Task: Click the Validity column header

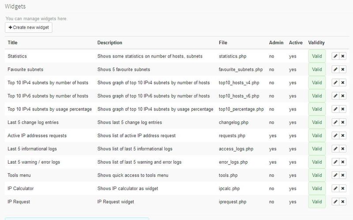Action: coord(316,43)
